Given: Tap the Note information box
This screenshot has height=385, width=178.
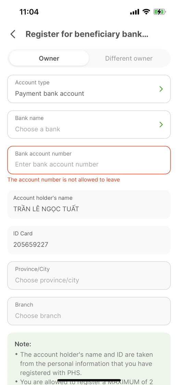Looking at the screenshot, I should tap(89, 359).
